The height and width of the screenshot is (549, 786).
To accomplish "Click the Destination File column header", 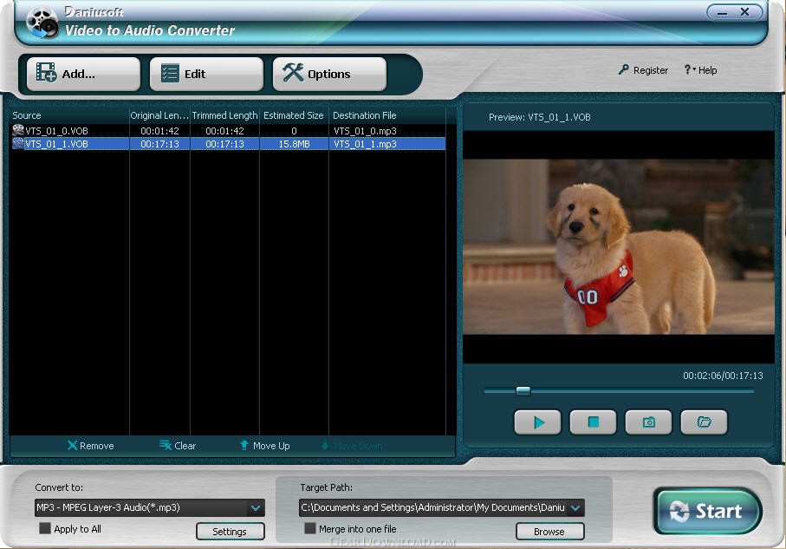I will 387,115.
